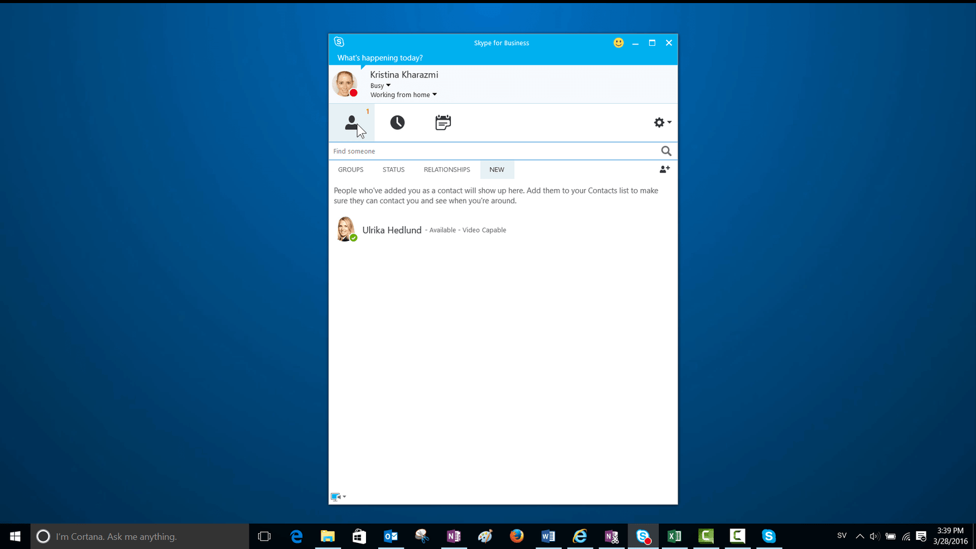This screenshot has height=549, width=976.
Task: Switch to the RELATIONSHIPS tab
Action: [447, 170]
